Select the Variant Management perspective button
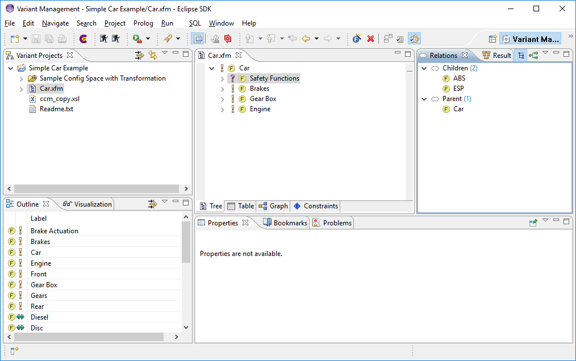 (x=531, y=39)
